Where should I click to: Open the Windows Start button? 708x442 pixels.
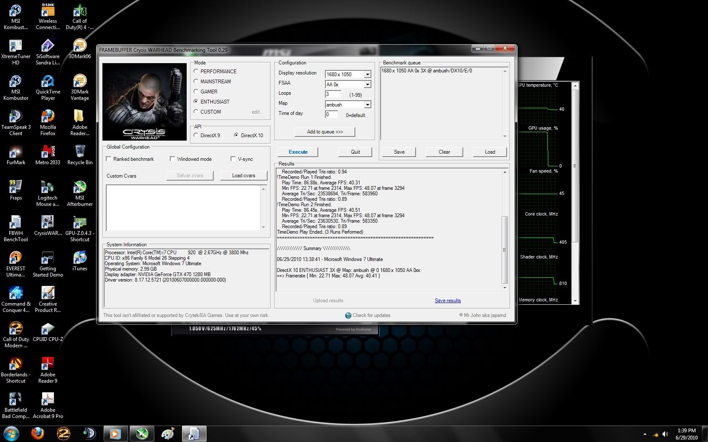pyautogui.click(x=11, y=433)
